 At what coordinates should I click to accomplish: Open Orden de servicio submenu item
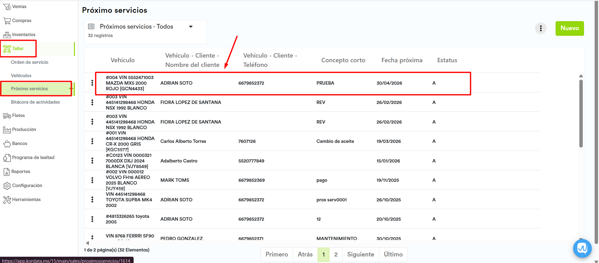[x=30, y=62]
